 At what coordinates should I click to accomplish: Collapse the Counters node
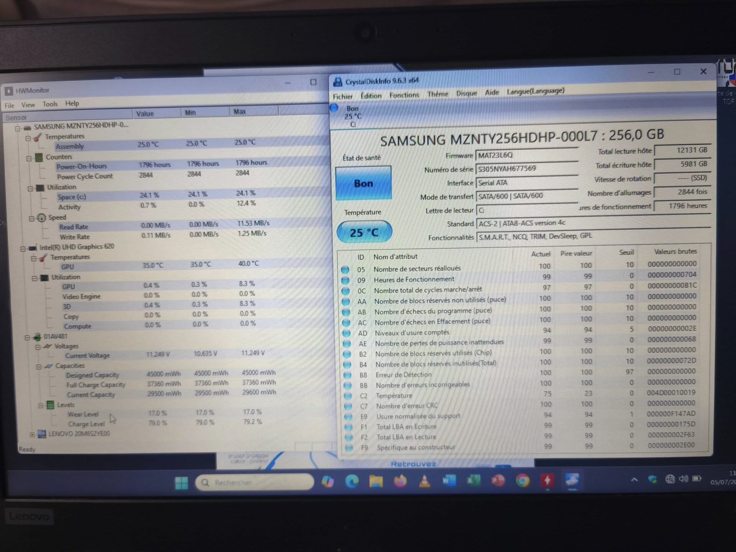point(29,158)
